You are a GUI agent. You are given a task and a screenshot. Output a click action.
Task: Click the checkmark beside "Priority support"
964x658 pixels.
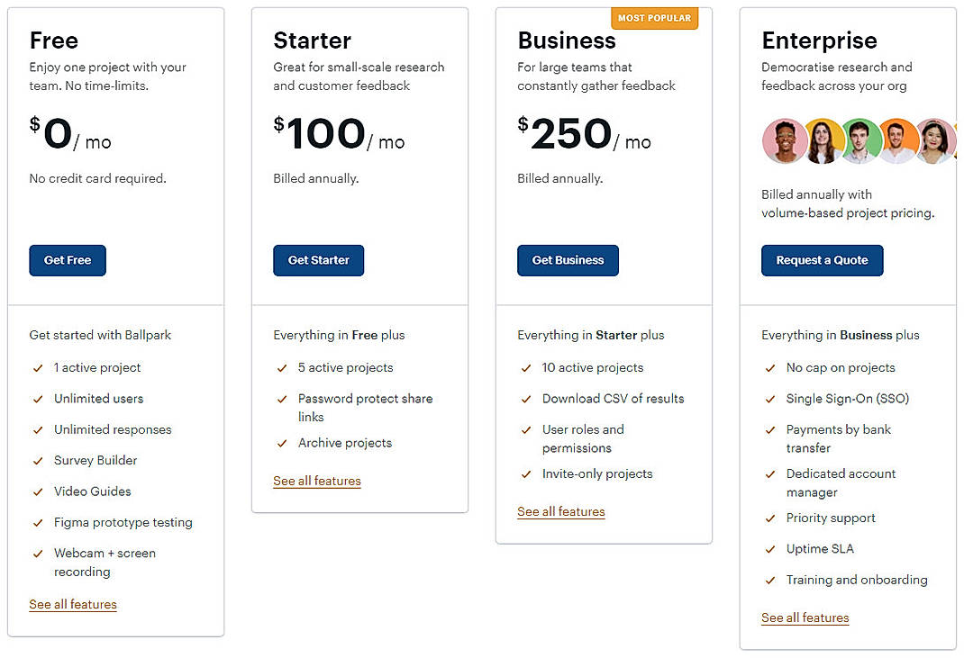coord(770,518)
